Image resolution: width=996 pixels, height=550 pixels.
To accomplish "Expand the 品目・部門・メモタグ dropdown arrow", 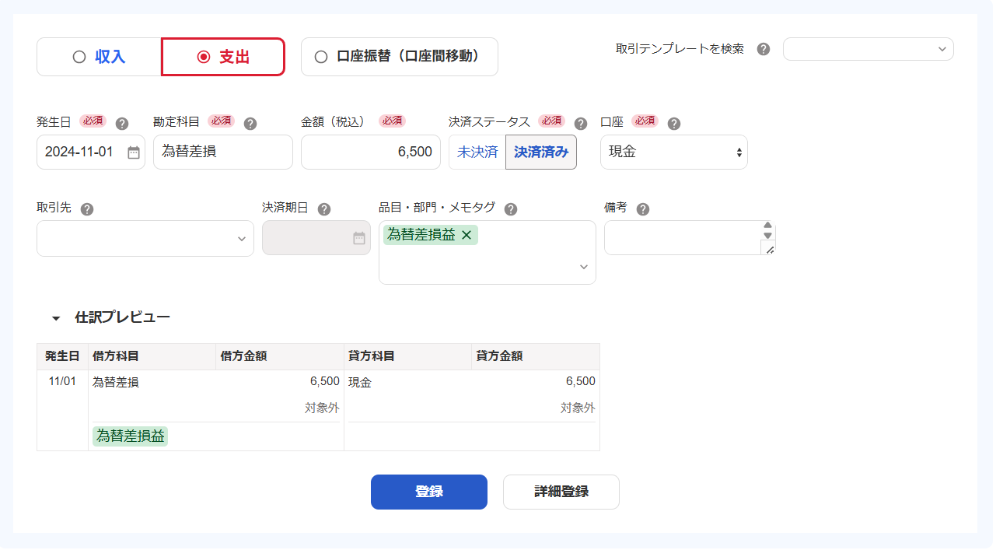I will coord(584,268).
